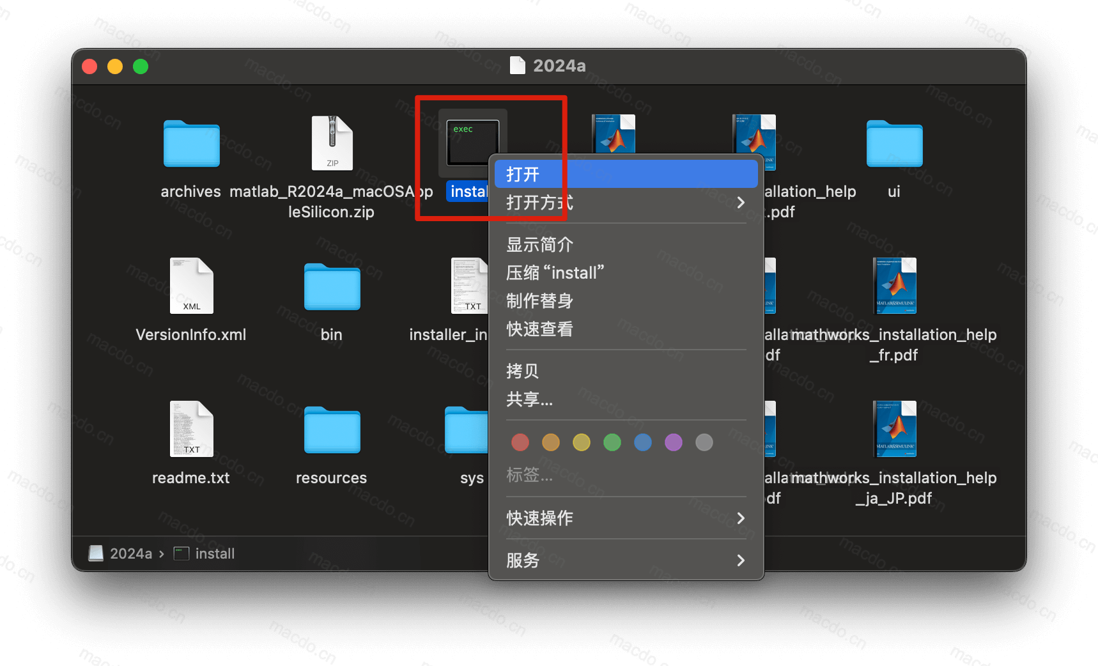This screenshot has width=1098, height=666.
Task: Select the readme.txt file
Action: tap(191, 430)
